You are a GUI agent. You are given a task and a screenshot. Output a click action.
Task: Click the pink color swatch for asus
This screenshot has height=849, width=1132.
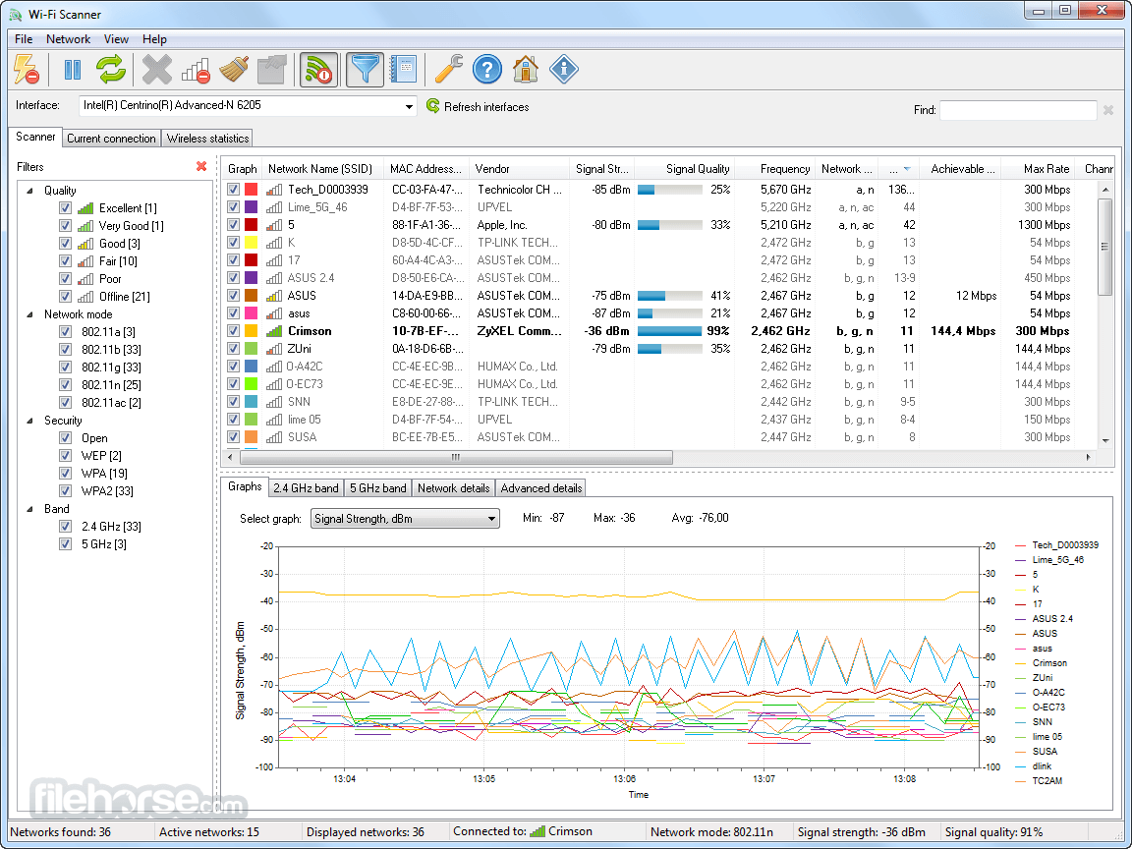252,313
